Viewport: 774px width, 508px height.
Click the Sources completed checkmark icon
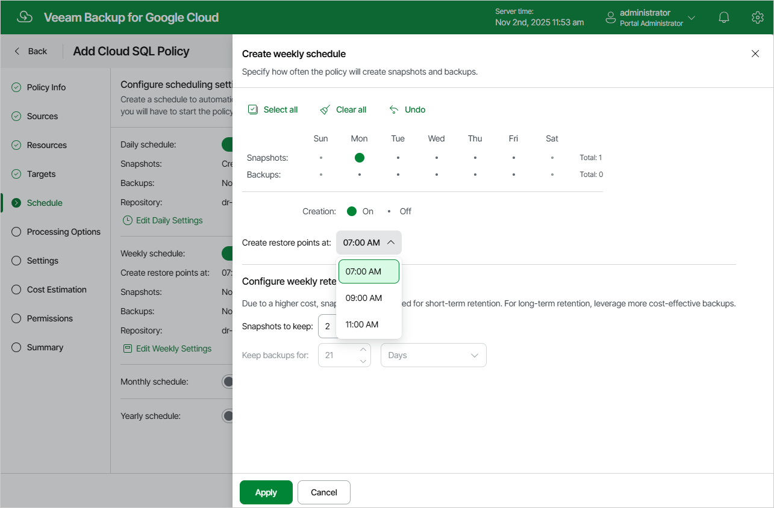[16, 116]
